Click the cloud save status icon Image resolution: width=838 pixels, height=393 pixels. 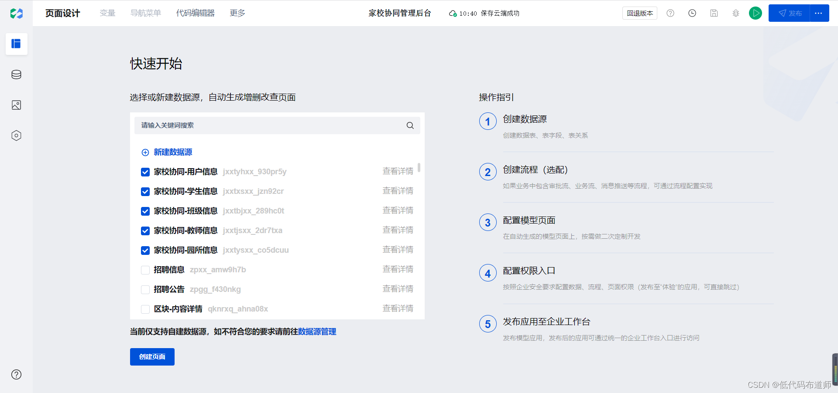[x=453, y=14]
